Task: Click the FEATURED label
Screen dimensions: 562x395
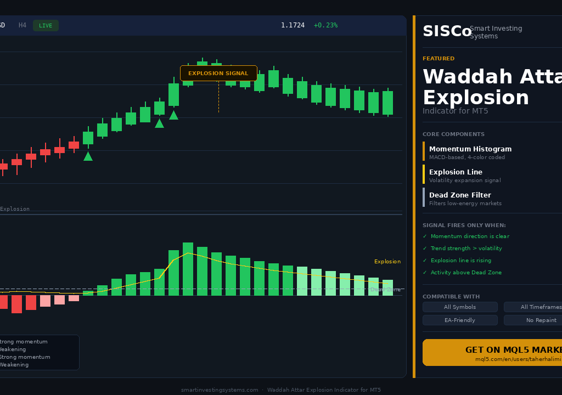Action: tap(439, 58)
